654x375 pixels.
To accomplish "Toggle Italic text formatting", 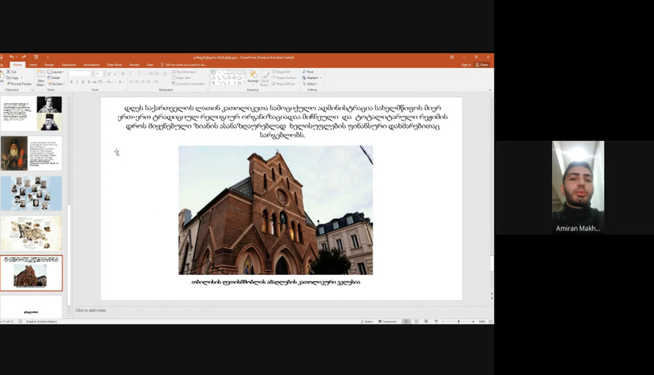I will click(x=77, y=82).
